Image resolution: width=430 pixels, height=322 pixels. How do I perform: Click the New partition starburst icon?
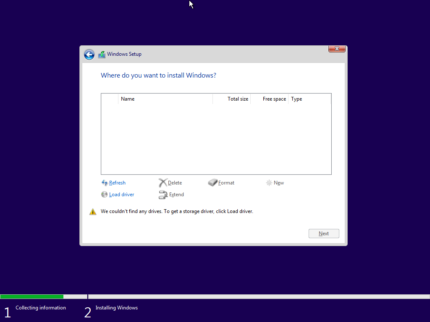point(269,183)
